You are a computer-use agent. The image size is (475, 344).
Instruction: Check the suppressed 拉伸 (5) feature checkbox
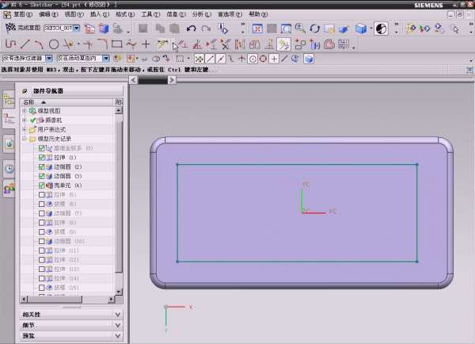click(x=42, y=195)
